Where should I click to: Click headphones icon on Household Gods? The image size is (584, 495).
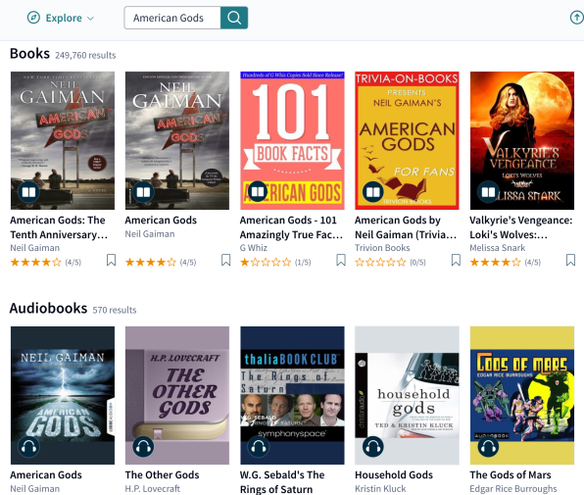coord(373,447)
